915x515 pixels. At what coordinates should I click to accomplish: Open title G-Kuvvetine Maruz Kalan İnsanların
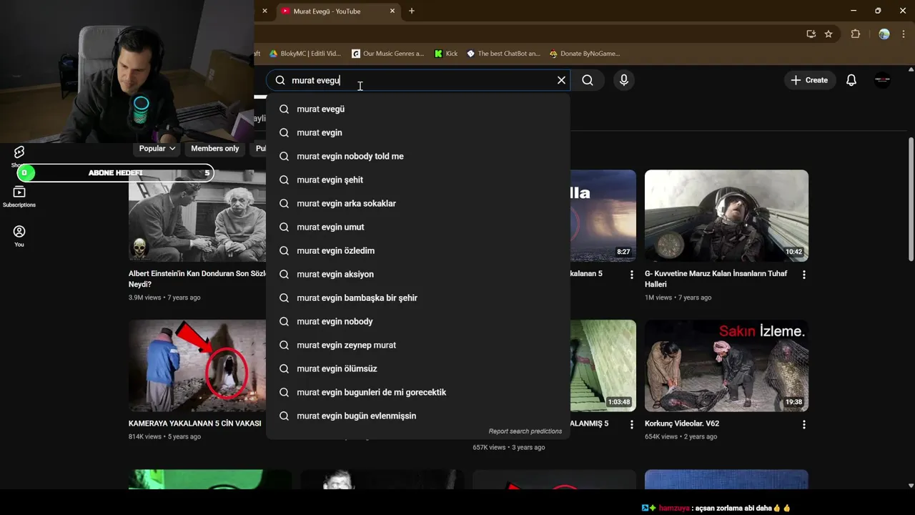coord(716,278)
